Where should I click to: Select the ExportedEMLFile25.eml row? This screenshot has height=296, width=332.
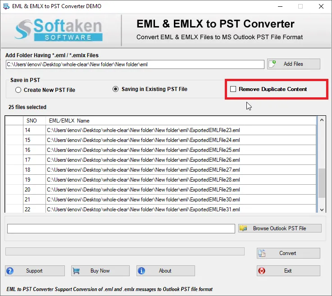click(x=160, y=150)
